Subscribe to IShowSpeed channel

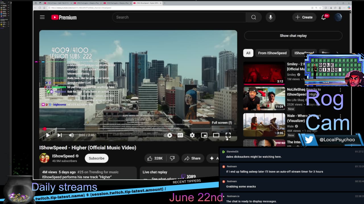(96, 158)
